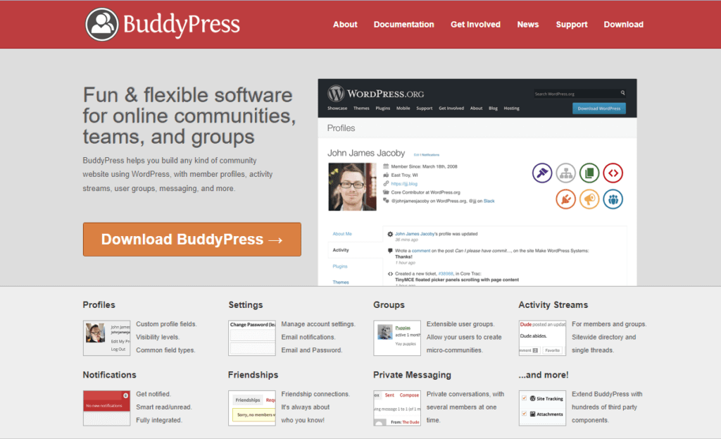Click the Notifications heading
This screenshot has height=439, width=721.
pyautogui.click(x=109, y=375)
